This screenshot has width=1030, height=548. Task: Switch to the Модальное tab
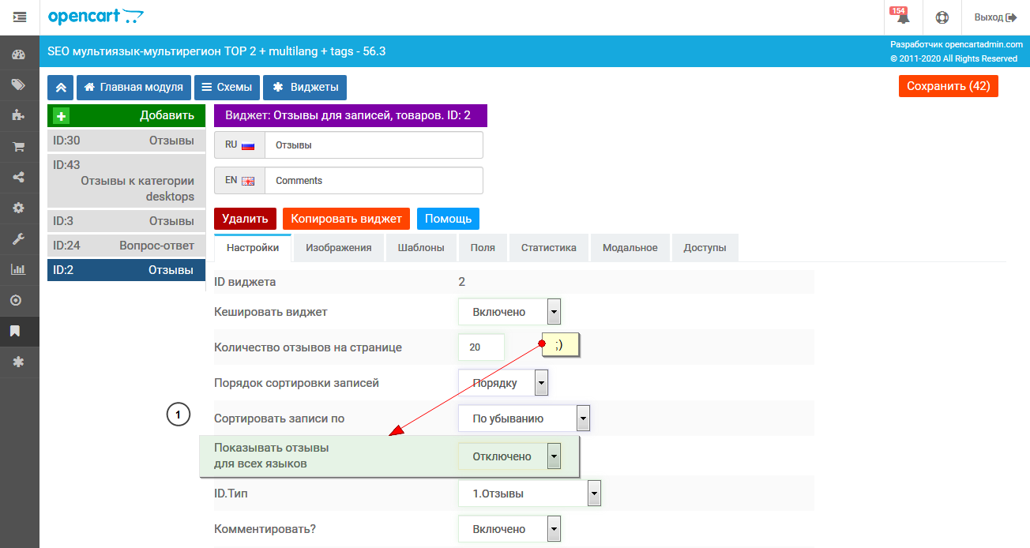[630, 247]
